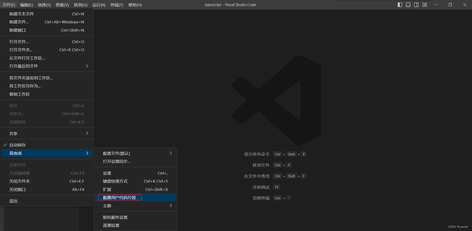This screenshot has width=472, height=231.
Task: Toggle secondary side bar layout icon
Action: tap(416, 5)
